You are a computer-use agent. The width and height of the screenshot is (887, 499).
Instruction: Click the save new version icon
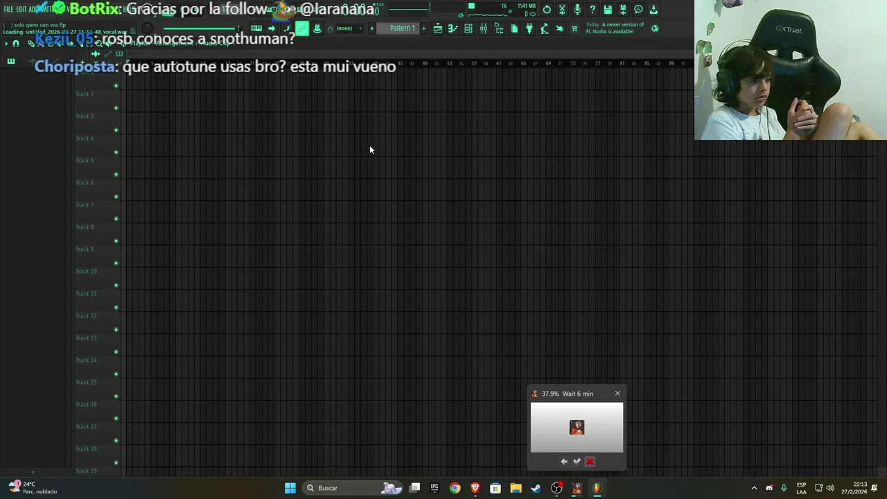click(x=623, y=10)
